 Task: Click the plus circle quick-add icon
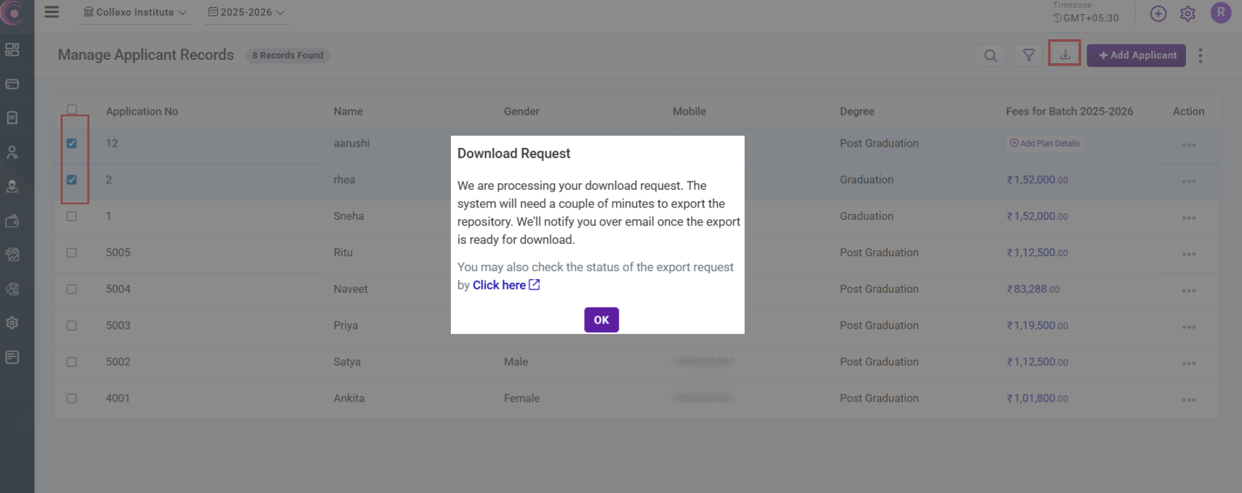[x=1158, y=14]
